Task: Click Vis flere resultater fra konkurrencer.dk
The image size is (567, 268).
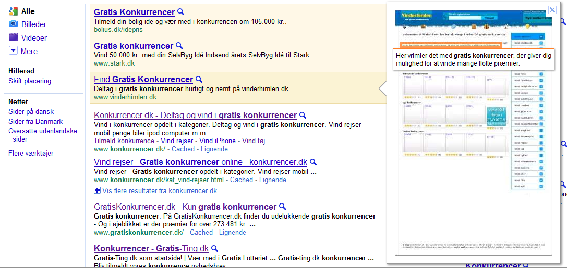Action: click(160, 190)
